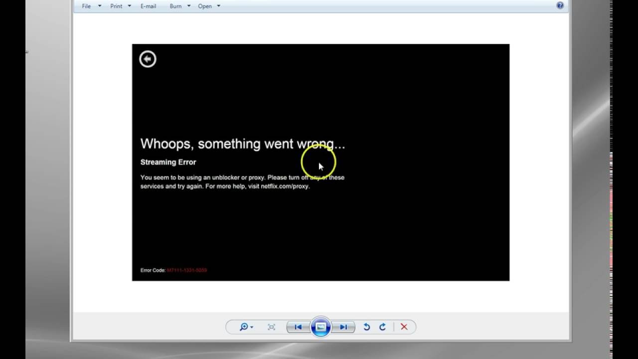Expand the zoom magnifier dropdown arrow

click(x=252, y=327)
